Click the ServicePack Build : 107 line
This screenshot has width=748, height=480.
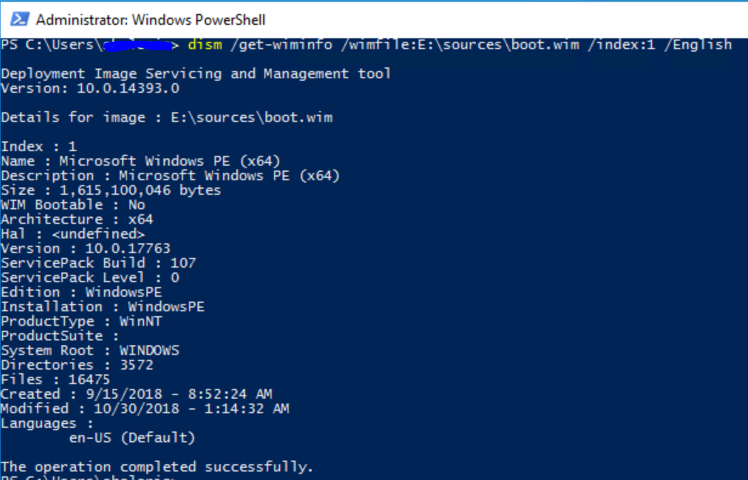tap(98, 263)
